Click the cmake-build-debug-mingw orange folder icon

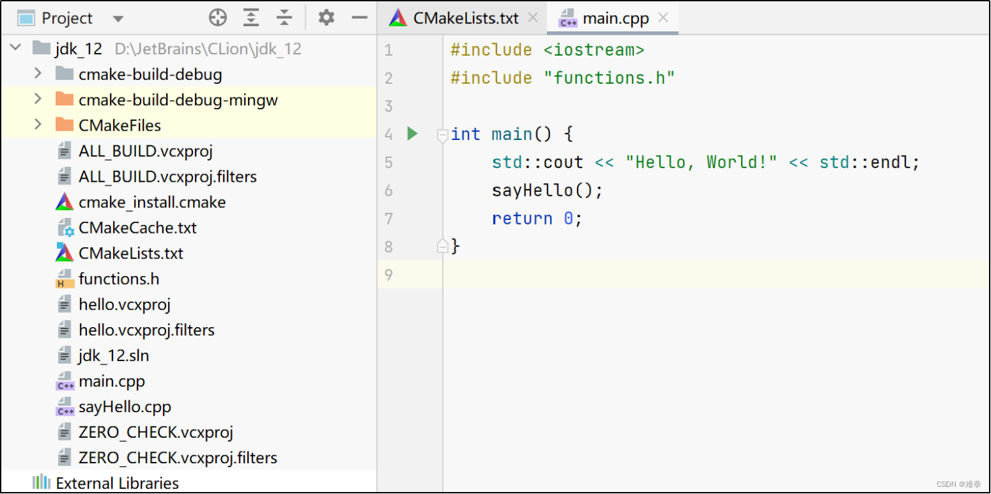(x=64, y=99)
